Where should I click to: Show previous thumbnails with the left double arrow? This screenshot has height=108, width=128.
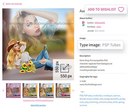point(3,90)
